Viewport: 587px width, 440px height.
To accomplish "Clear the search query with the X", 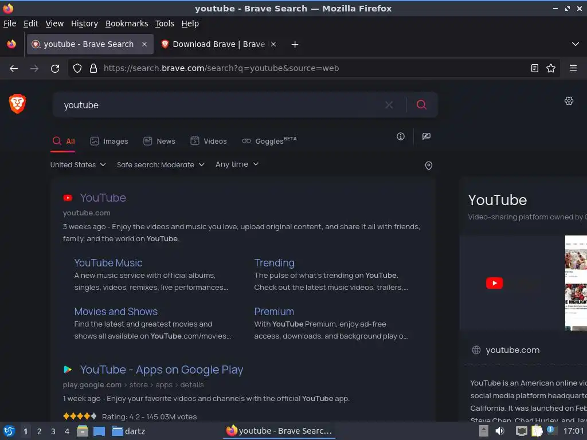I will click(x=389, y=105).
